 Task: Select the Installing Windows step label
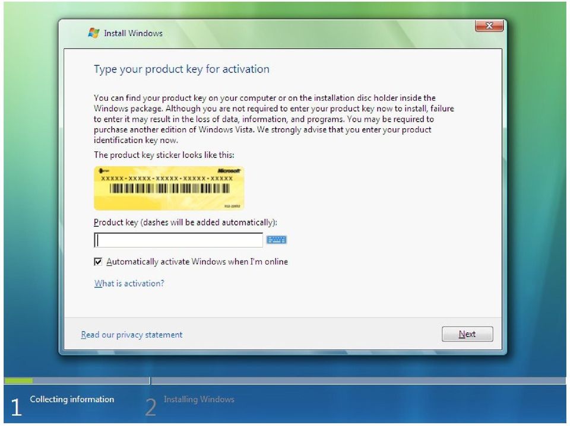(x=199, y=399)
